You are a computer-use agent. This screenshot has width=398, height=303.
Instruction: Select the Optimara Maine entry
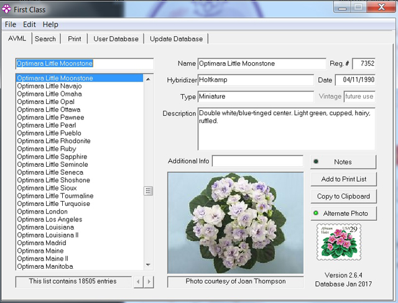[x=80, y=251]
